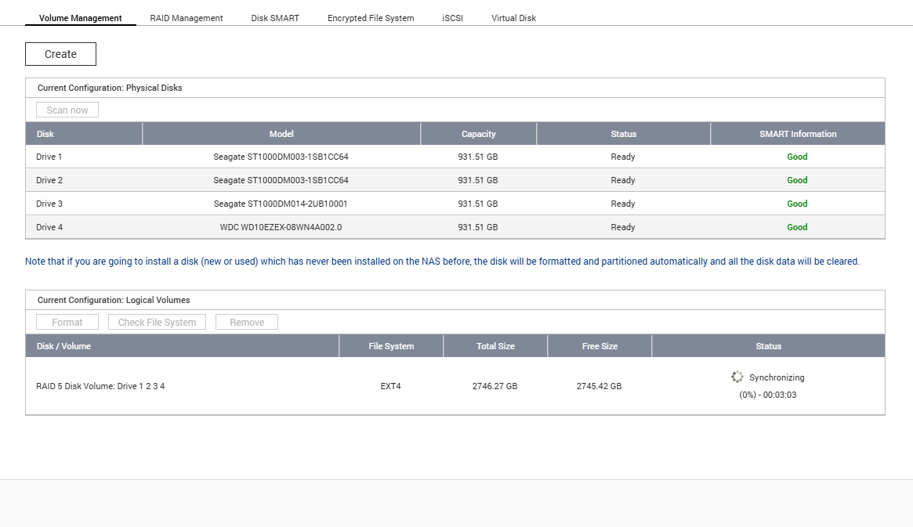
Task: Open Drive 4 Good SMART information
Action: [797, 227]
